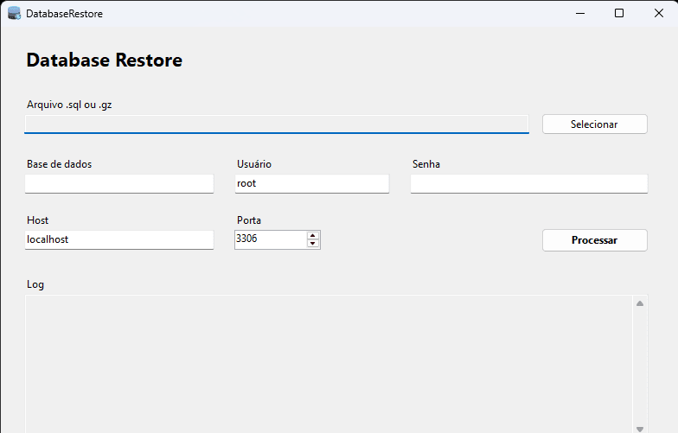Click the Log scrollbar down arrow
The width and height of the screenshot is (678, 433).
coord(640,429)
